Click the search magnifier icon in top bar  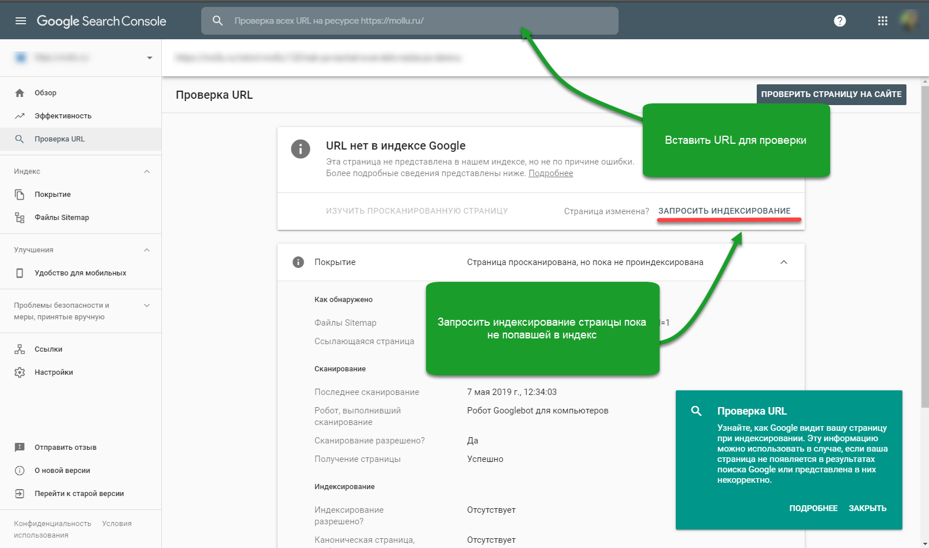point(218,21)
